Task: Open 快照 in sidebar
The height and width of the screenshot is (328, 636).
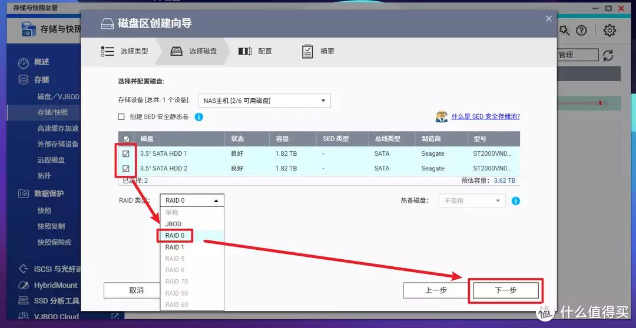Action: pyautogui.click(x=44, y=211)
